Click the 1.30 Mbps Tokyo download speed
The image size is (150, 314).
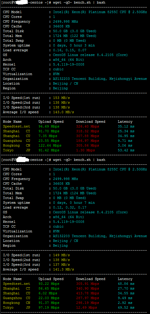[85, 150]
